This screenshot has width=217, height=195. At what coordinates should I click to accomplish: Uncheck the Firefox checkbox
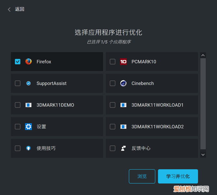pyautogui.click(x=17, y=62)
